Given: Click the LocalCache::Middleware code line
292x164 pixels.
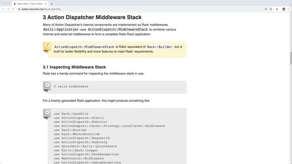Looking at the screenshot, I should tap(109, 126).
